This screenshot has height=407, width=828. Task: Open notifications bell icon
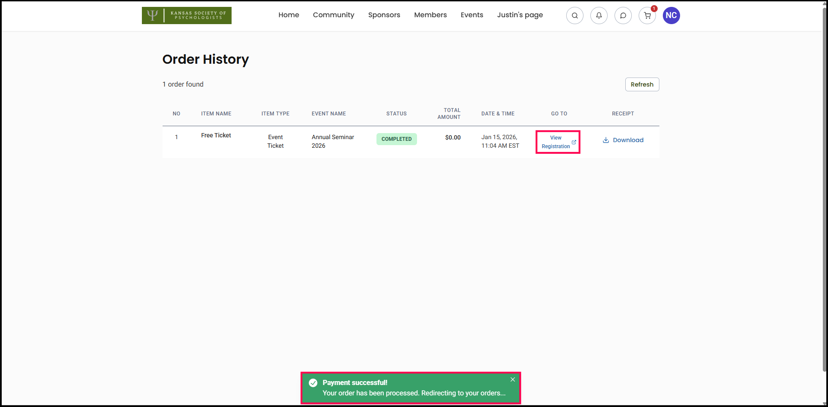click(599, 16)
